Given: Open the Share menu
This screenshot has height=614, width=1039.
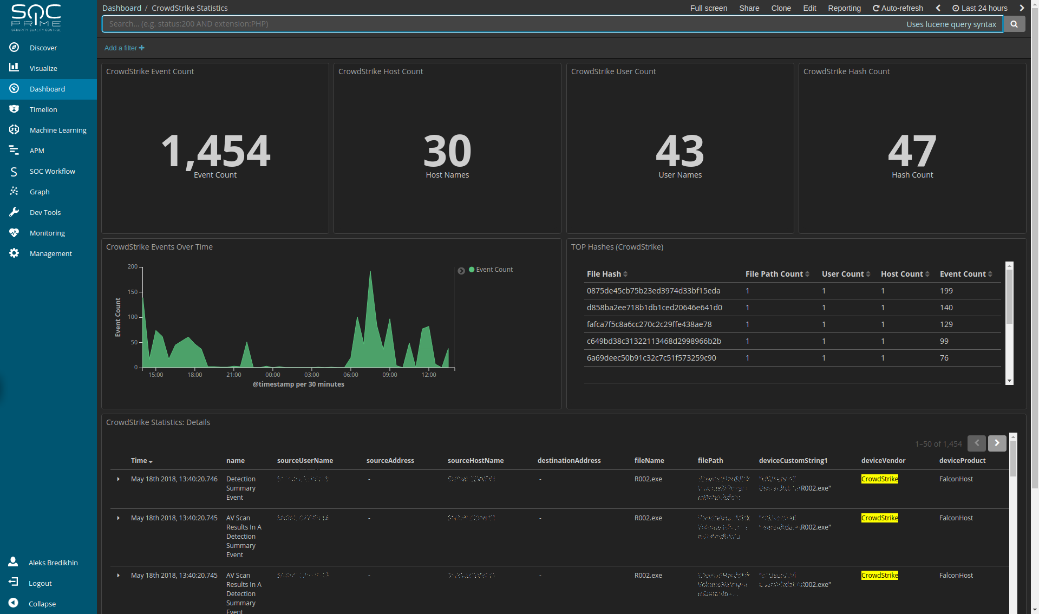Looking at the screenshot, I should pyautogui.click(x=749, y=8).
